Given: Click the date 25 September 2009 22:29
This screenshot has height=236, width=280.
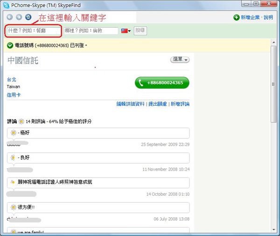Looking at the screenshot, I should coord(165,144).
